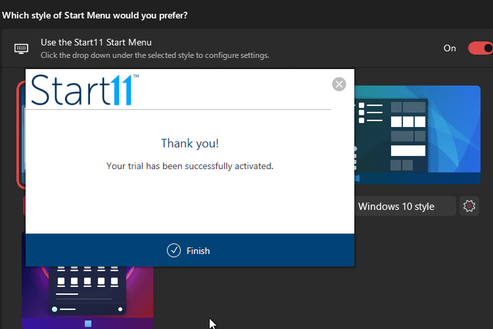Click the 'On' status label

click(450, 48)
